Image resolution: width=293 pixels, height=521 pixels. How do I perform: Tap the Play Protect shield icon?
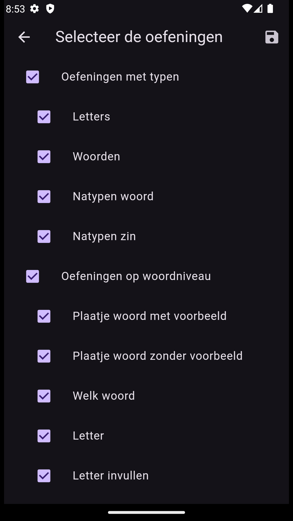click(x=50, y=9)
